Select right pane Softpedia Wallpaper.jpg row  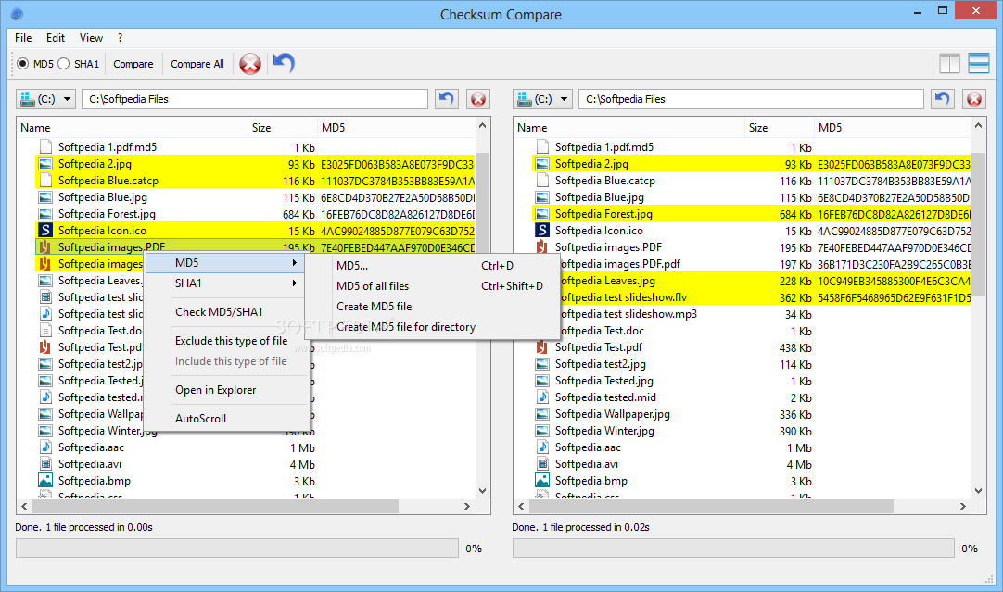[753, 413]
